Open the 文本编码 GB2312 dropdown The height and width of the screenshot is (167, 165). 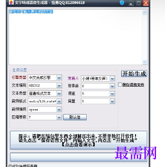pos(59,86)
